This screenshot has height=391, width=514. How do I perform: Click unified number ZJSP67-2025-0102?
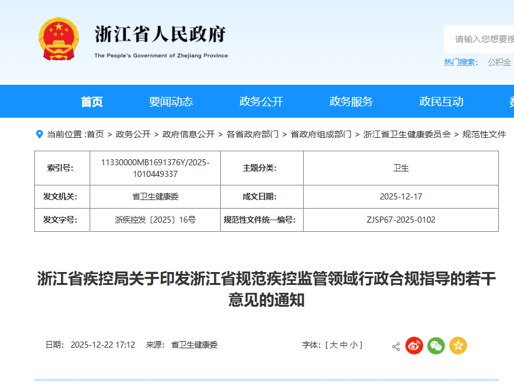pos(401,220)
